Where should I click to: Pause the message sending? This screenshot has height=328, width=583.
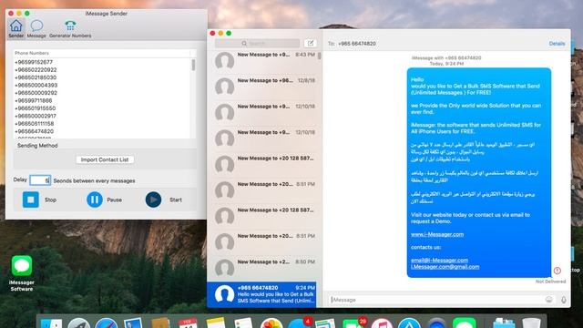[95, 200]
